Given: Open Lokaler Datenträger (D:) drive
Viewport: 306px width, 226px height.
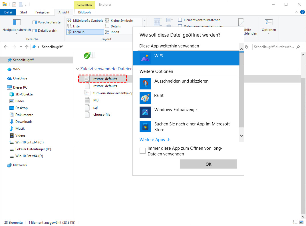Looking at the screenshot, I should [30, 149].
